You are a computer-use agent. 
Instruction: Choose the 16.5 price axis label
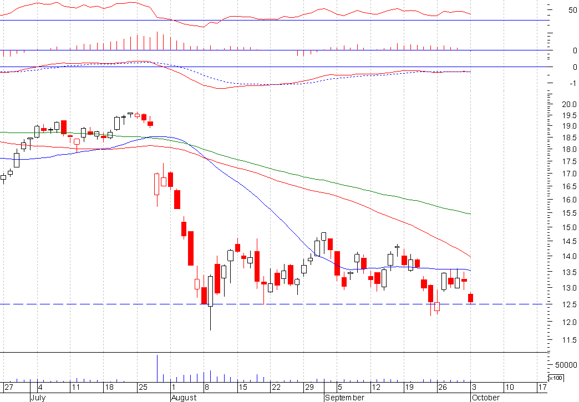pyautogui.click(x=569, y=187)
